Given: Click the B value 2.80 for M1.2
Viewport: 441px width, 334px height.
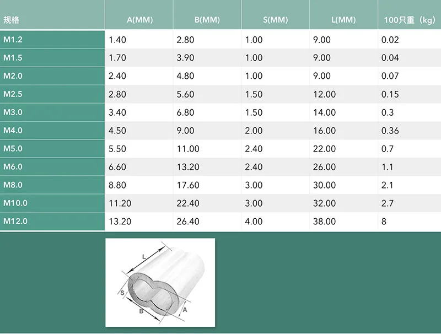Looking at the screenshot, I should click(x=185, y=40).
